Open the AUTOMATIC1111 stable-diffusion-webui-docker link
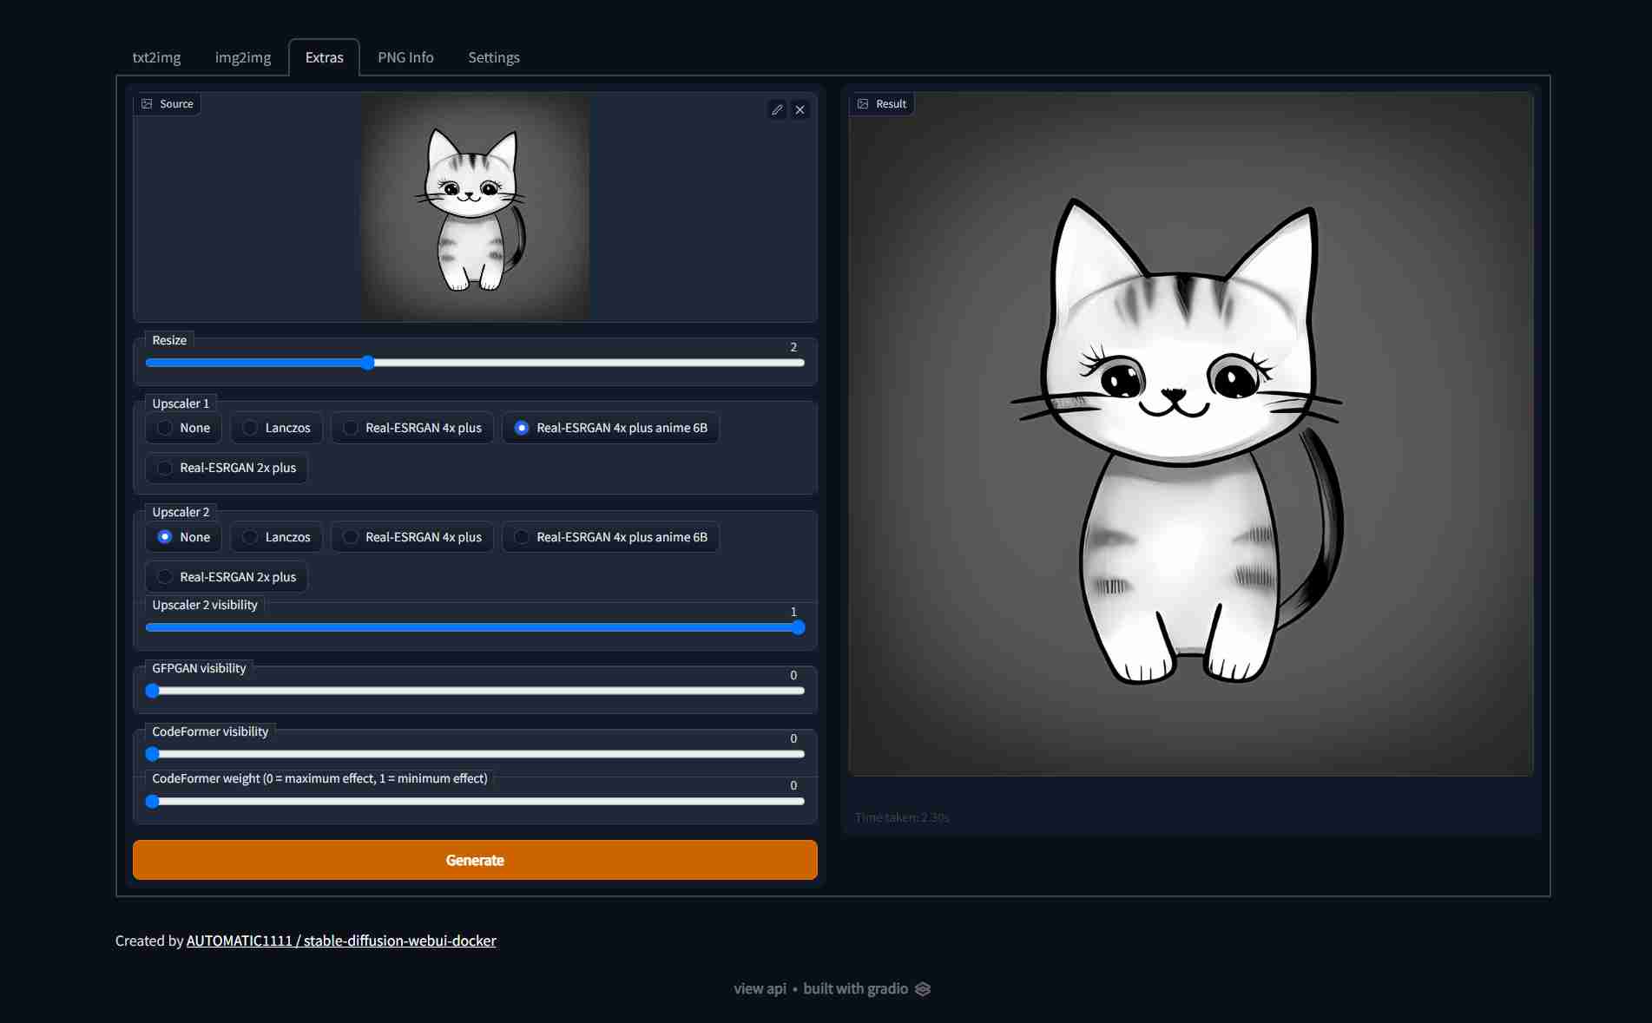The height and width of the screenshot is (1023, 1652). [x=341, y=941]
